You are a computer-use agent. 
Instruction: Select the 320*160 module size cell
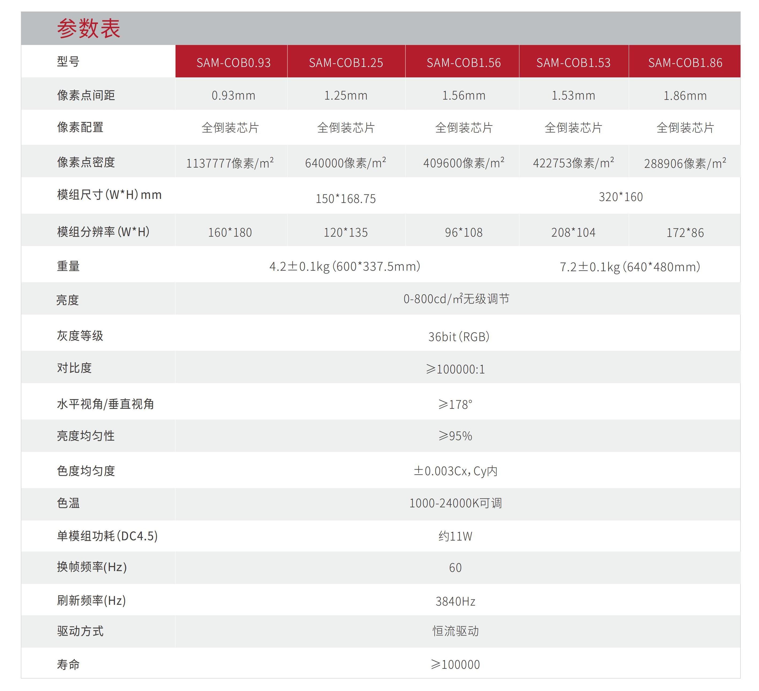(x=620, y=197)
